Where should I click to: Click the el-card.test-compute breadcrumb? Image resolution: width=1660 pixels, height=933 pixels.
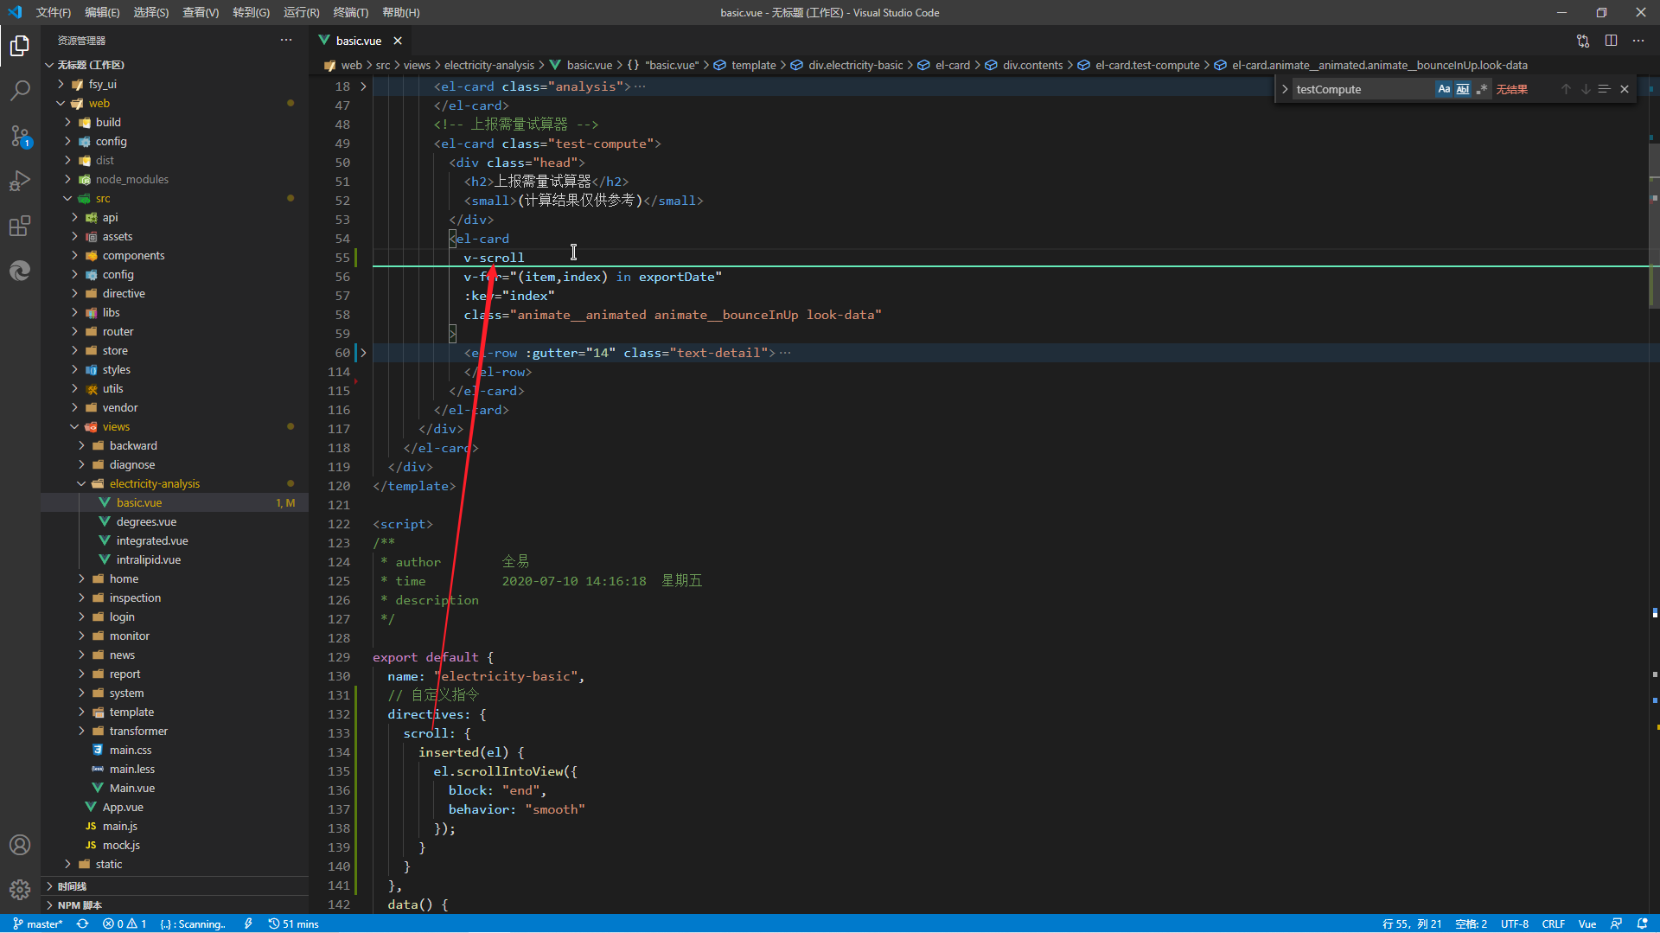pyautogui.click(x=1146, y=65)
